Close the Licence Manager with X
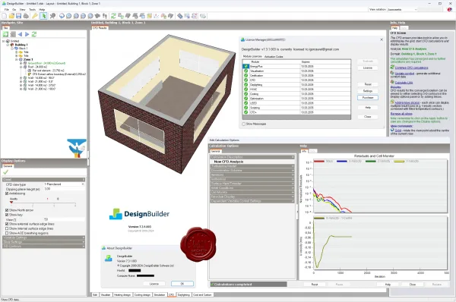This screenshot has width=456, height=302. click(x=382, y=39)
